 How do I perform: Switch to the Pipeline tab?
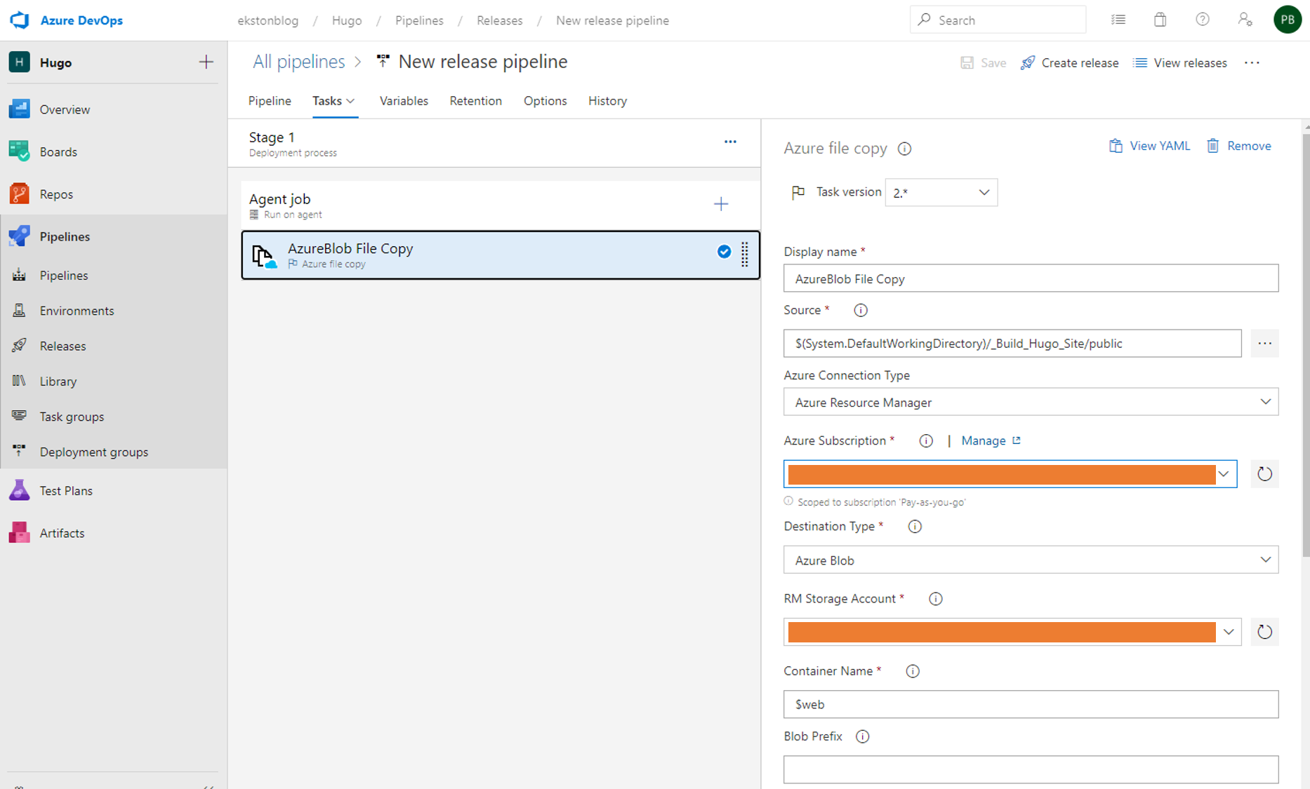pyautogui.click(x=270, y=101)
